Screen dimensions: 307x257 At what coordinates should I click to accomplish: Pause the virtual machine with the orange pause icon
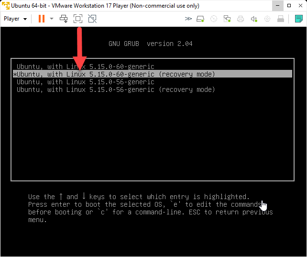click(42, 19)
